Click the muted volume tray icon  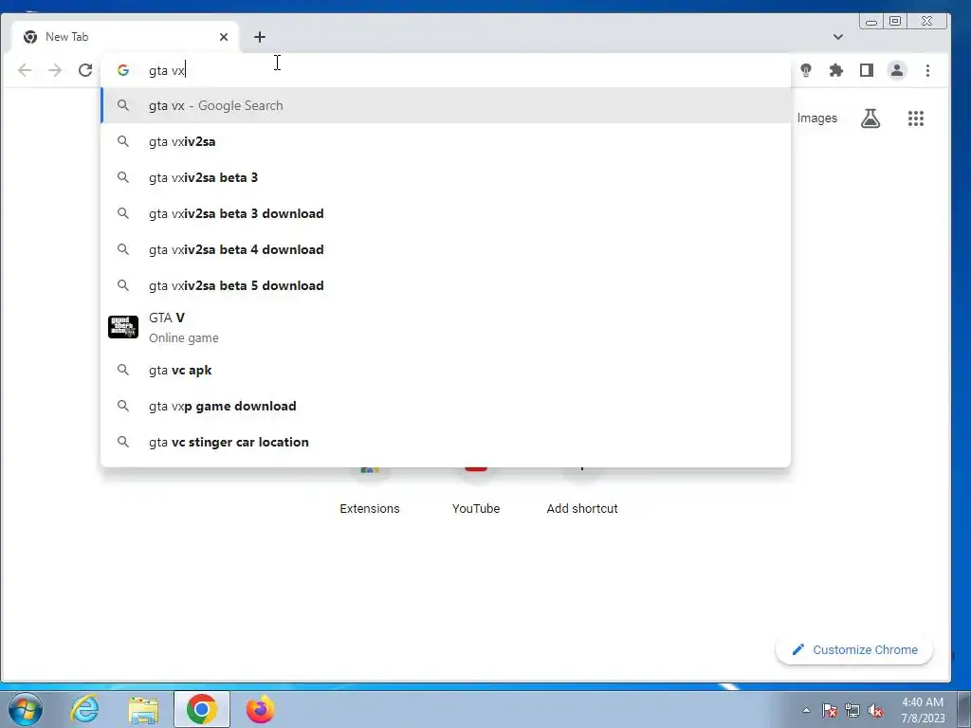tap(875, 711)
